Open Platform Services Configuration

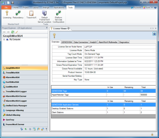(59, 17)
